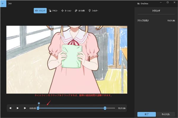Click the video preview image
This screenshot has width=178, height=118.
point(67,60)
